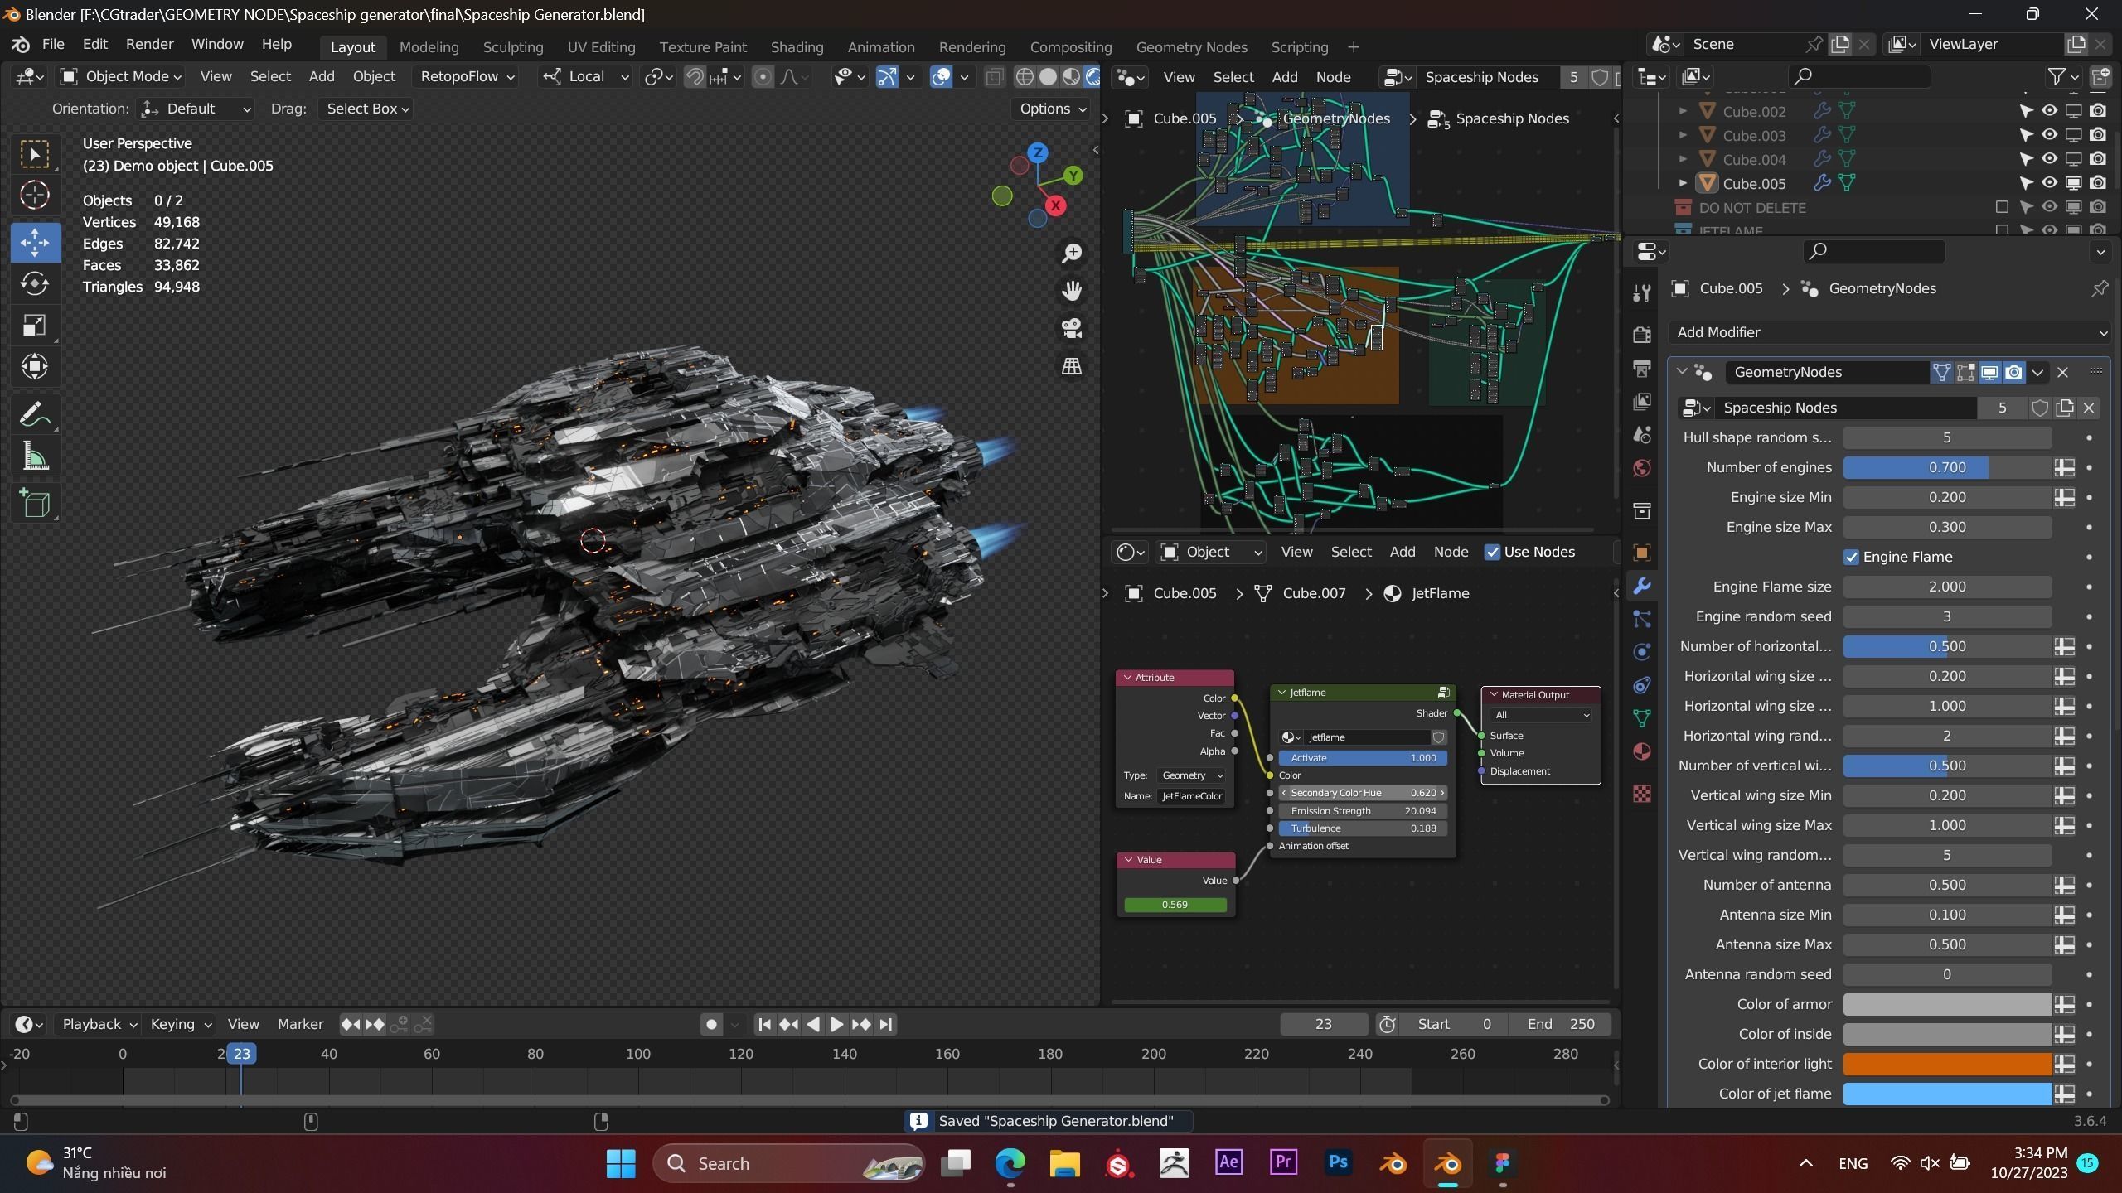Open the Tool properties tab
Screen dimensions: 2122x1193
[x=1641, y=292]
